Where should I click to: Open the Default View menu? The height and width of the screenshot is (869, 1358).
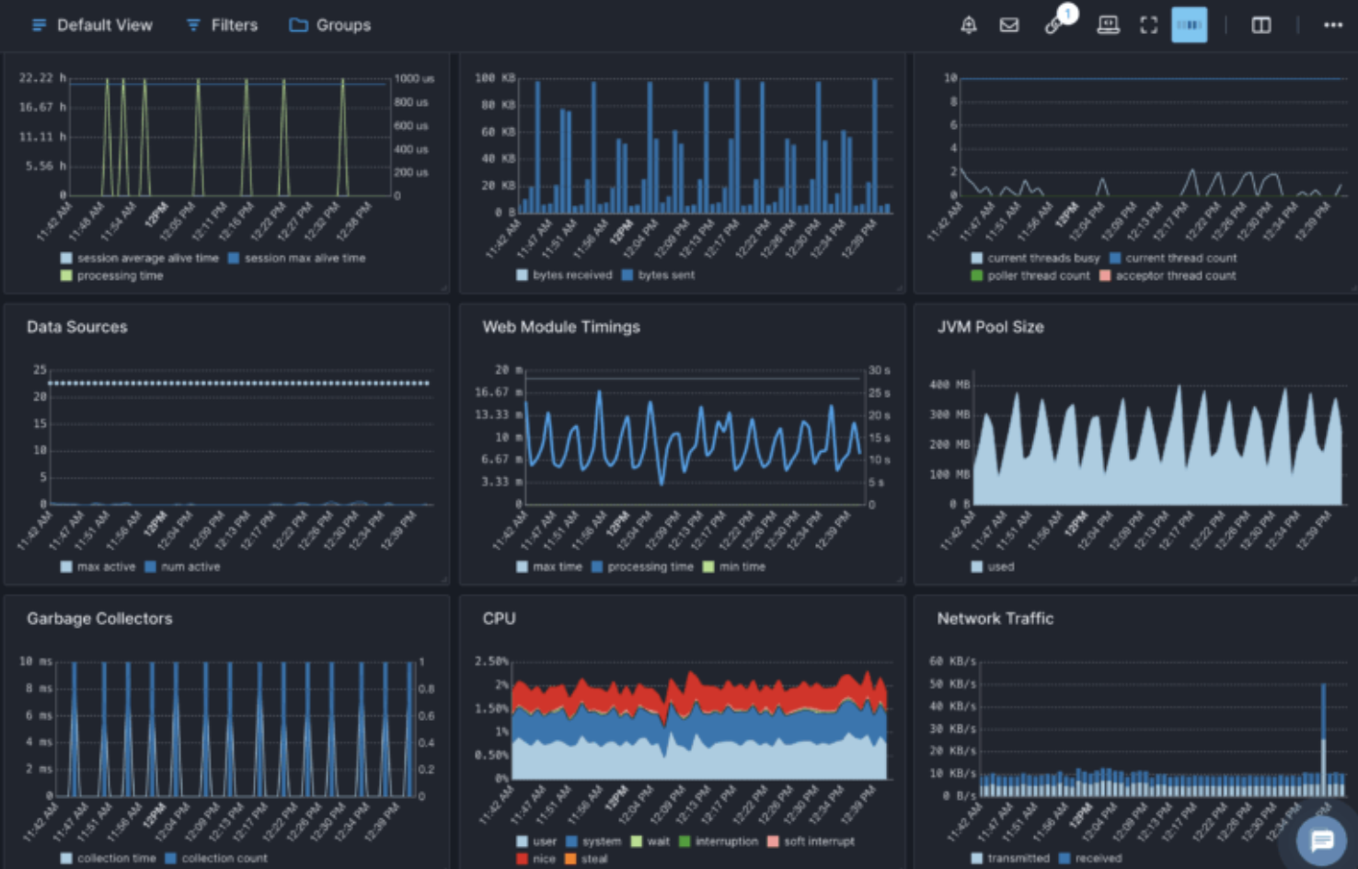pos(104,25)
